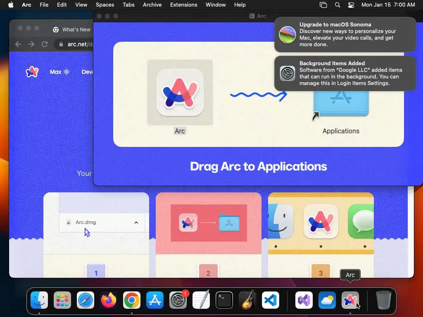Reload the page in Chrome window
This screenshot has width=423, height=317.
[45, 44]
